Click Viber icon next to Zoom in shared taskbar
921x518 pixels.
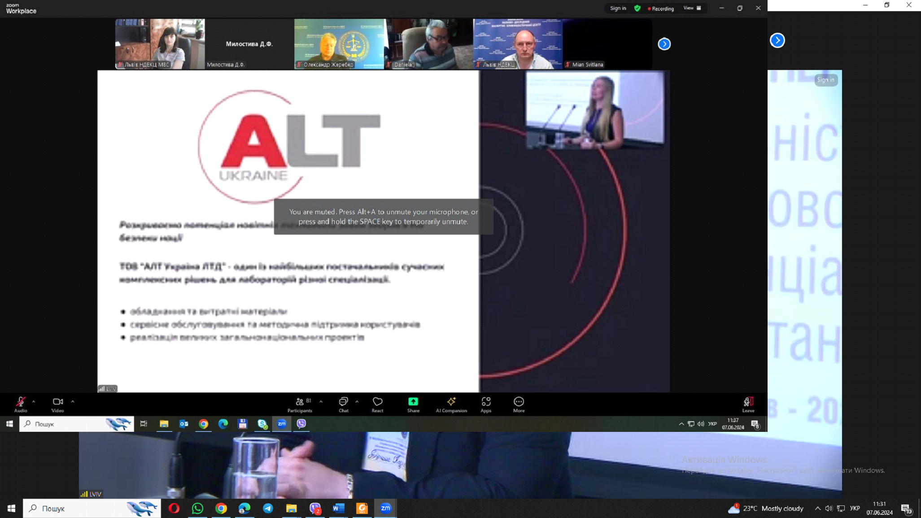pos(301,424)
